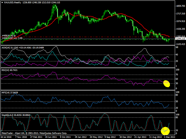
Task: Click the 80 level on the MFI scale
Action: point(177,95)
